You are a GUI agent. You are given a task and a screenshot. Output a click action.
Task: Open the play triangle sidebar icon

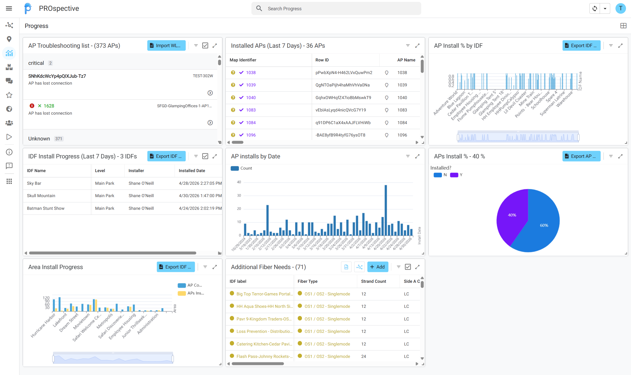point(9,137)
